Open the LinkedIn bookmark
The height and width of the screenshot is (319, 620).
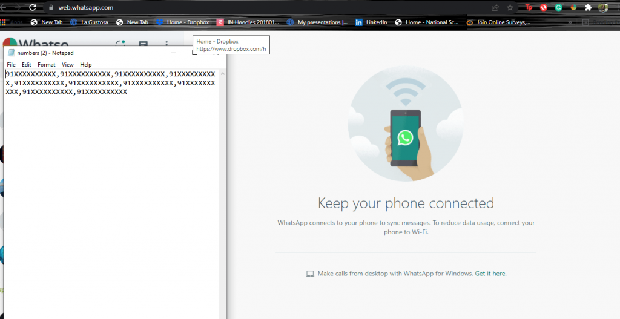pos(371,22)
